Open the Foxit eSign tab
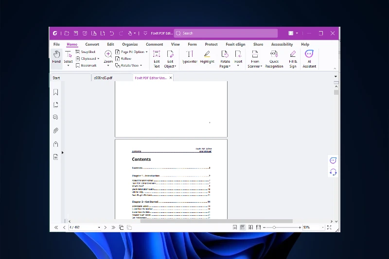This screenshot has width=389, height=259. pos(235,44)
